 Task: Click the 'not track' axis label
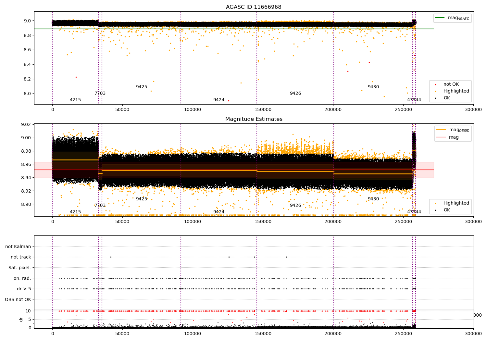(21, 257)
